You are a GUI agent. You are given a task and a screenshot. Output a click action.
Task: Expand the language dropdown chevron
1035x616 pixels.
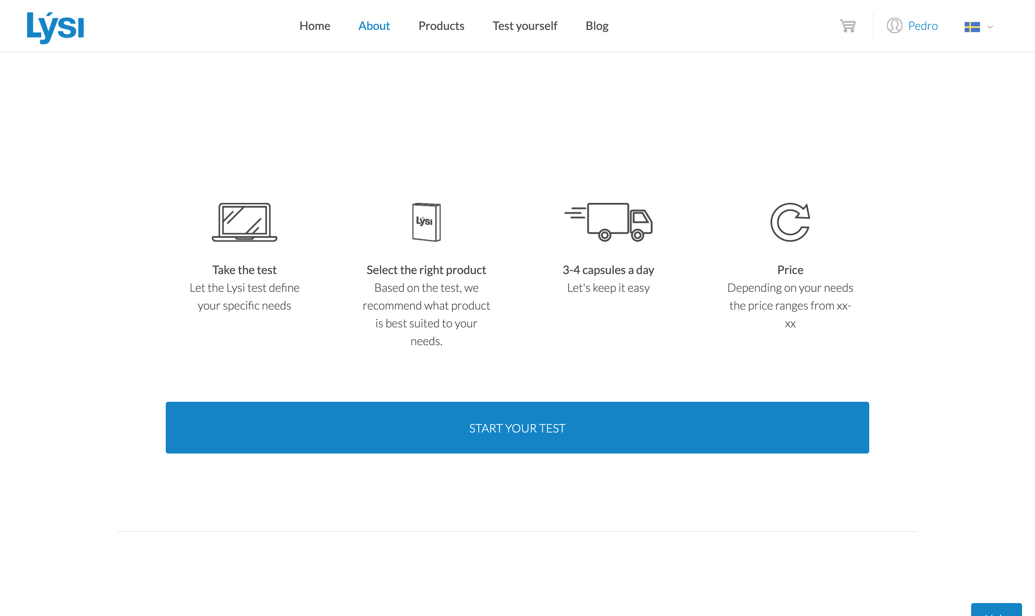(990, 27)
